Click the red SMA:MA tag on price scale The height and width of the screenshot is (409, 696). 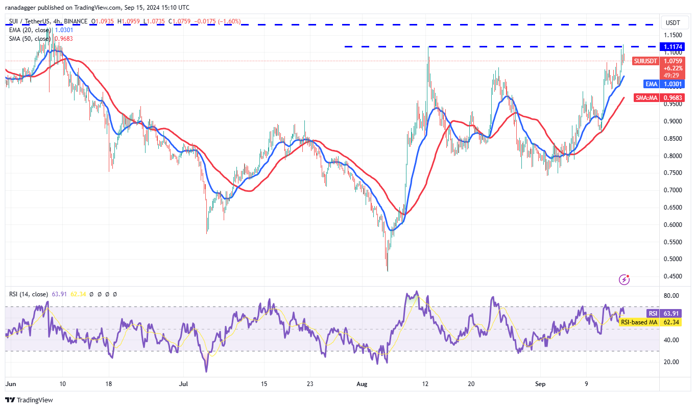click(x=646, y=97)
